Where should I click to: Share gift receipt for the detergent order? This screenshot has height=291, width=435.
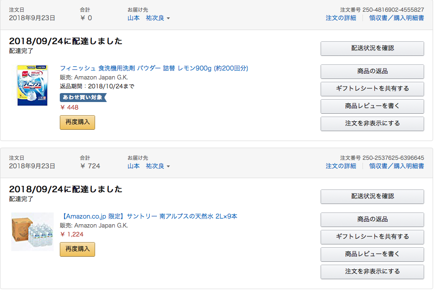(372, 89)
